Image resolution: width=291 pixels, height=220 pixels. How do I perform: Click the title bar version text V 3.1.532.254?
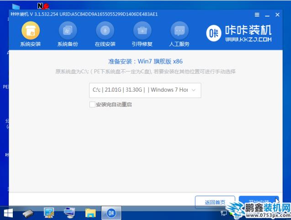coord(44,14)
